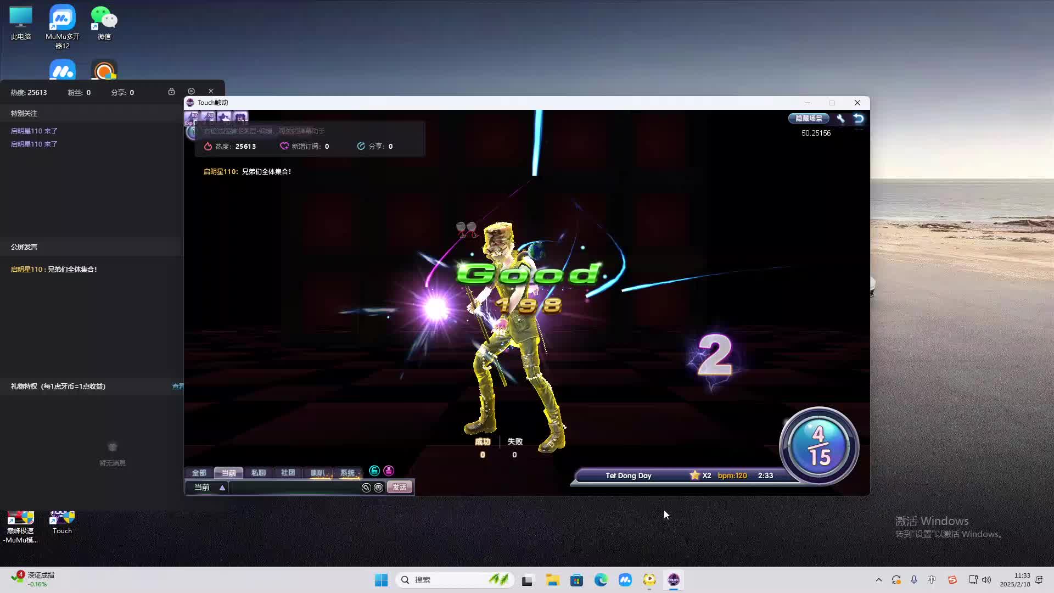
Task: Click the magenta stamp icon beside chat tabs
Action: coord(389,471)
